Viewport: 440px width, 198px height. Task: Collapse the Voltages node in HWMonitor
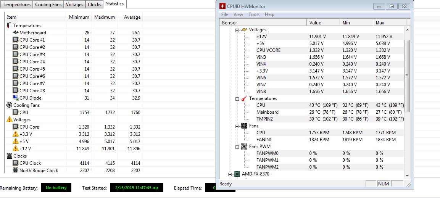(237, 30)
